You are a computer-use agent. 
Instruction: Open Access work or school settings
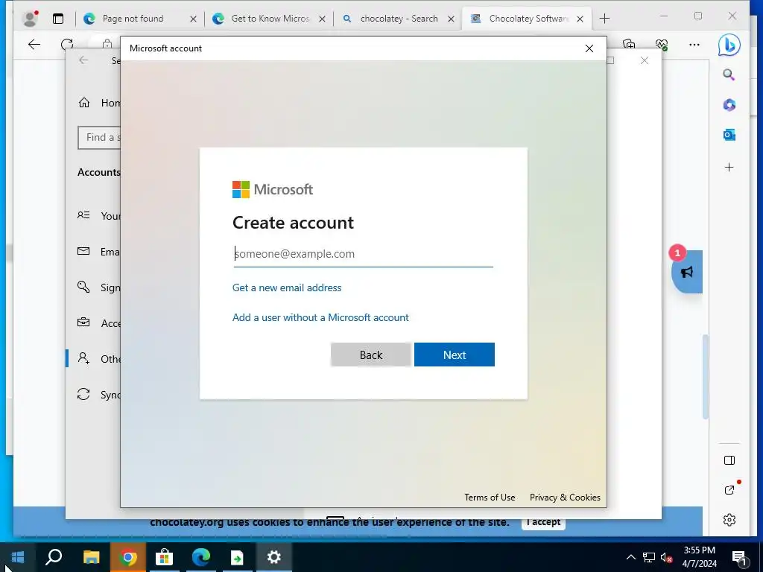click(99, 323)
